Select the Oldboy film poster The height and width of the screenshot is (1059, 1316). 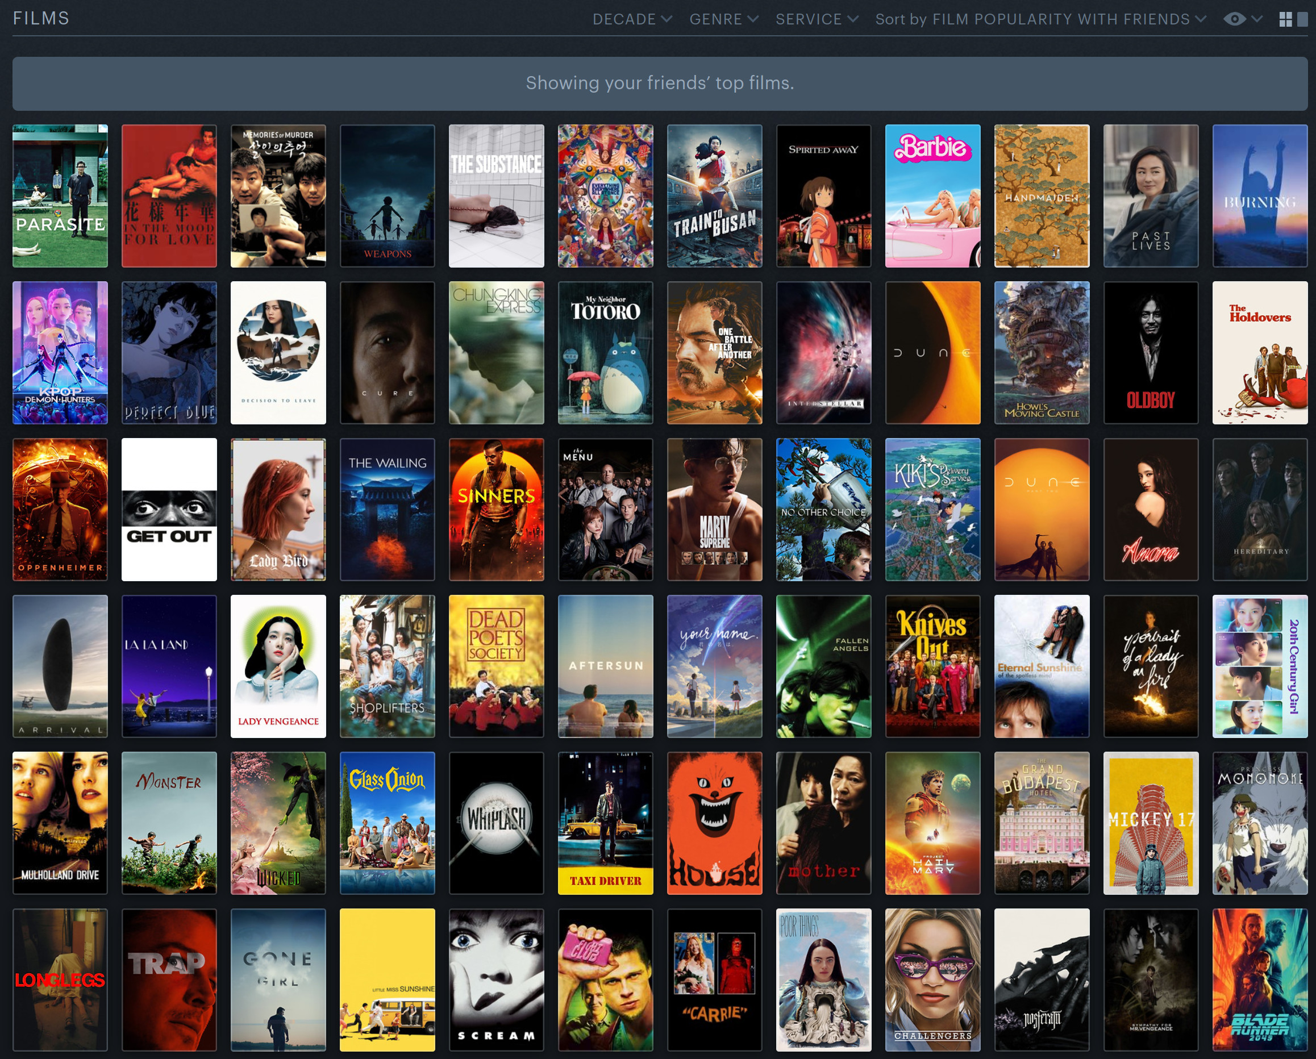(1151, 353)
